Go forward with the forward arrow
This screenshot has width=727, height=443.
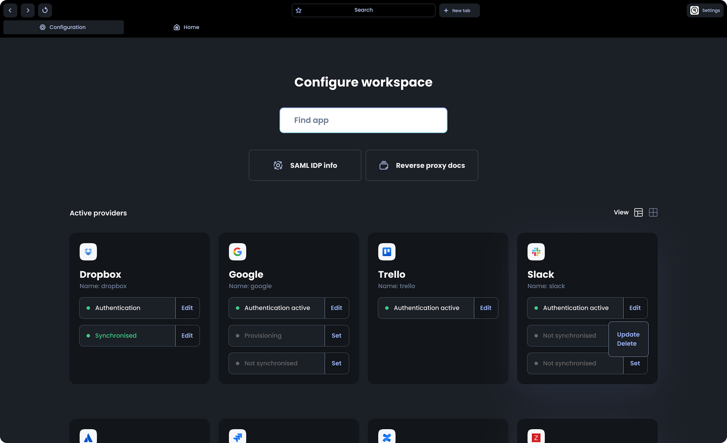coord(28,10)
